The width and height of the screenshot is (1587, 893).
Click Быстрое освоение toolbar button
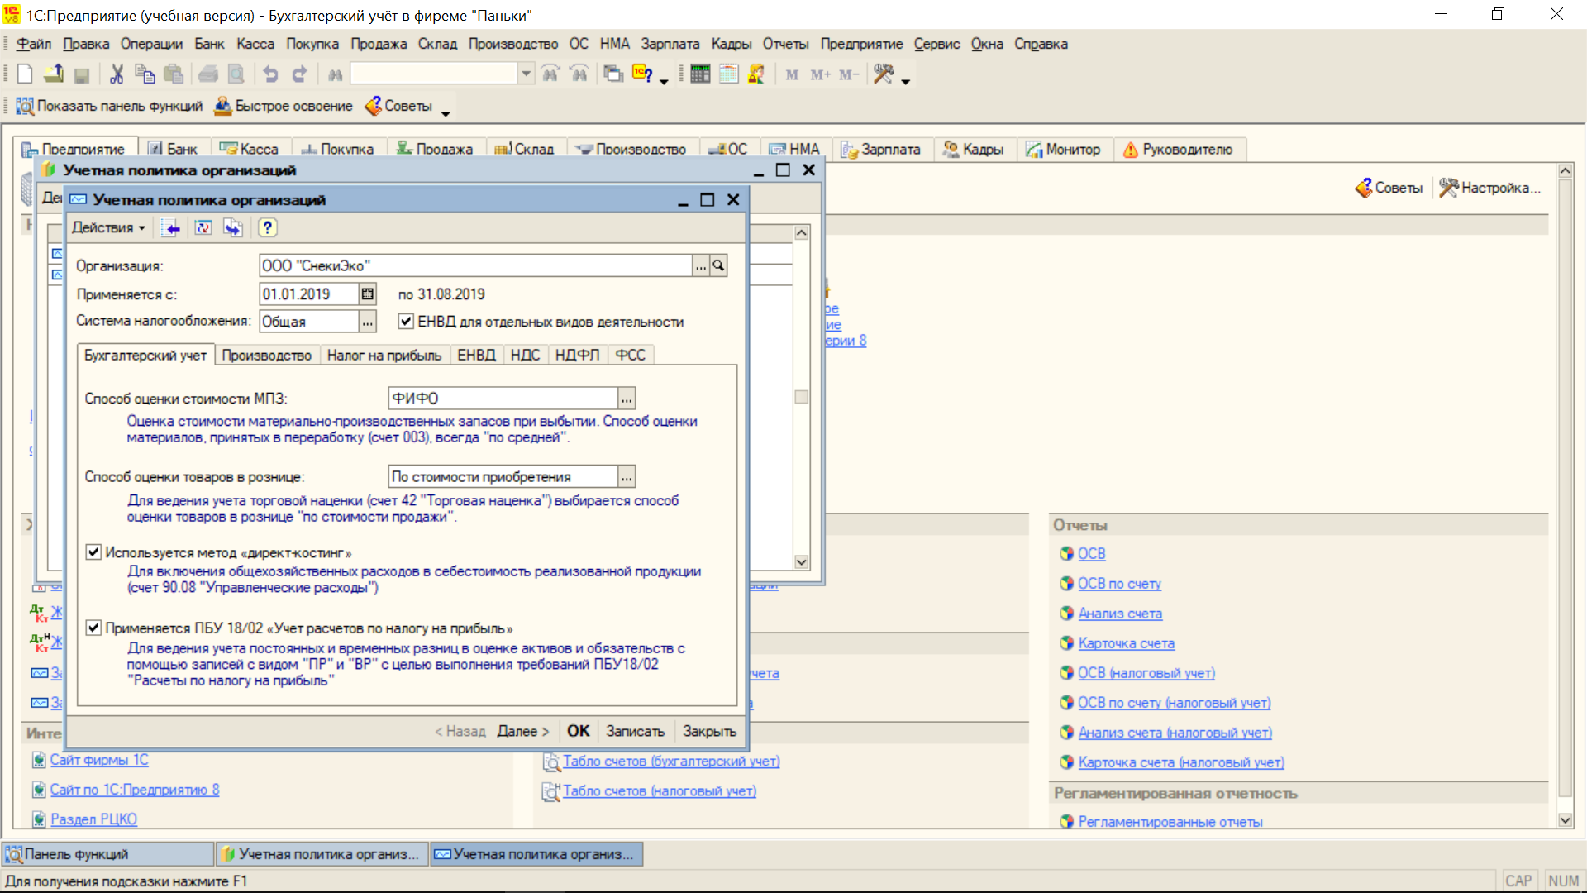click(284, 106)
